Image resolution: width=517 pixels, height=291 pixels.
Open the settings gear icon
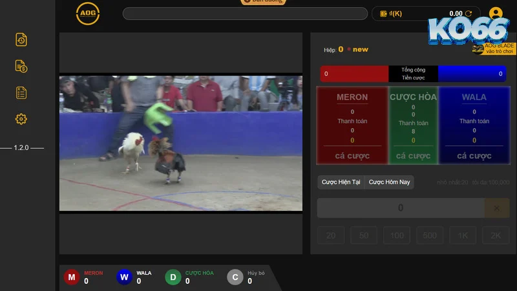click(21, 119)
